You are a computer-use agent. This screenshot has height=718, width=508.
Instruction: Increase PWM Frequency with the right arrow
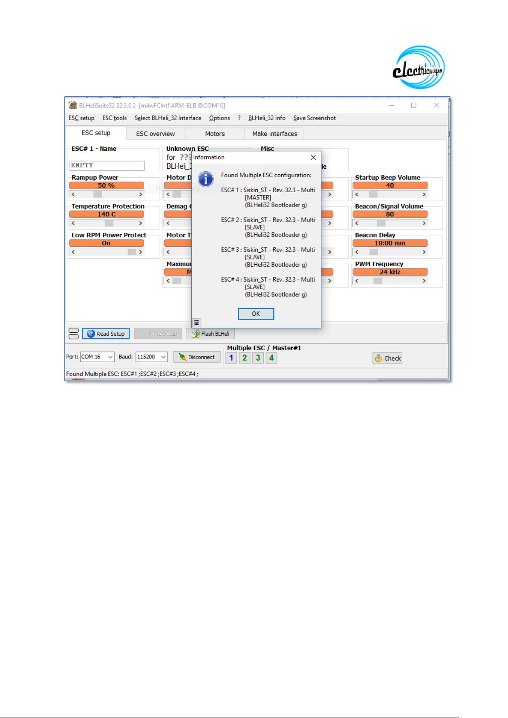(x=424, y=281)
